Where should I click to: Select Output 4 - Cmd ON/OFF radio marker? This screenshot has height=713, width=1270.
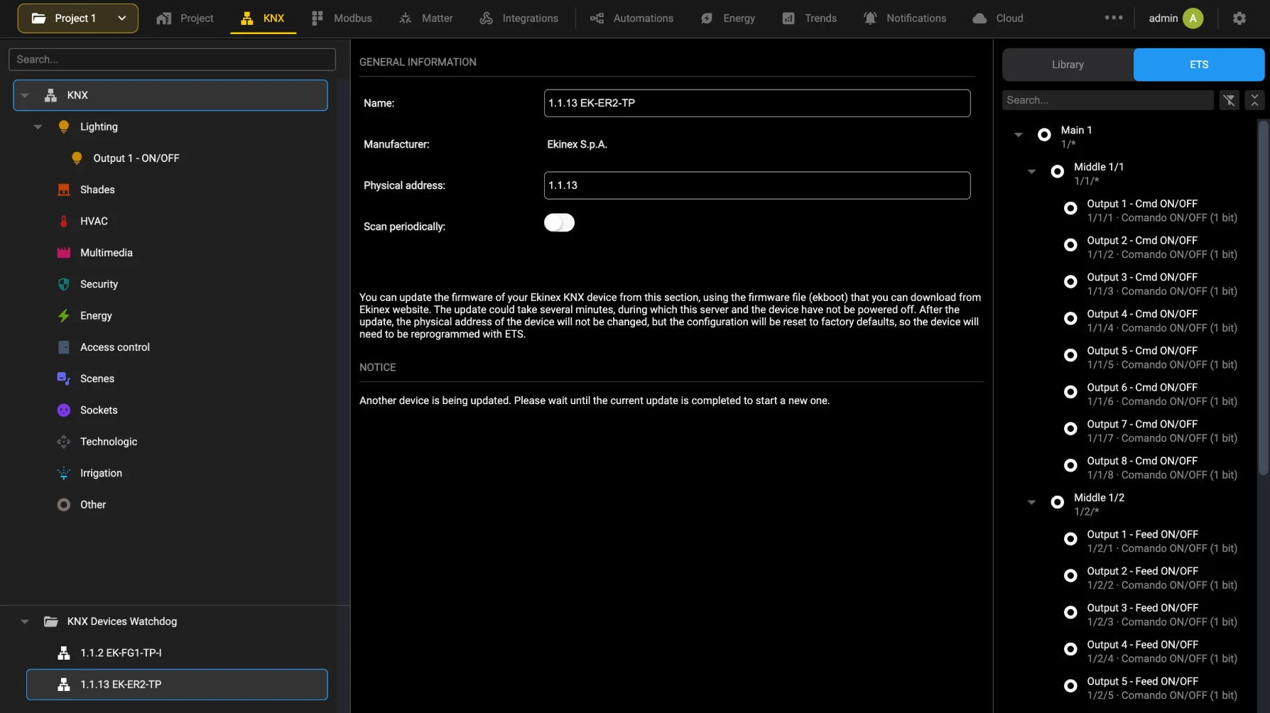point(1070,318)
